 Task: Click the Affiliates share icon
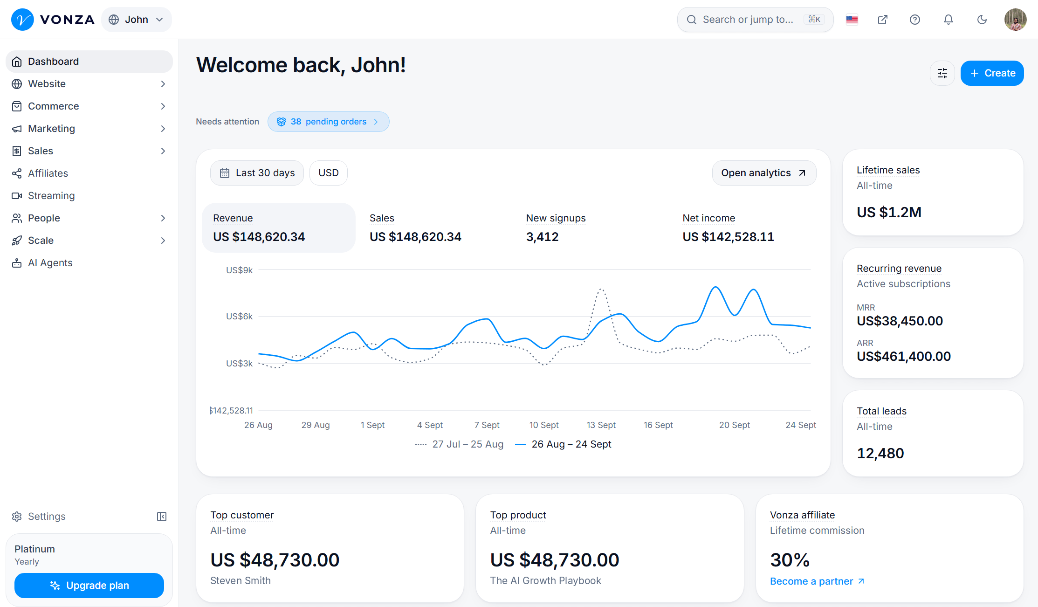click(17, 173)
